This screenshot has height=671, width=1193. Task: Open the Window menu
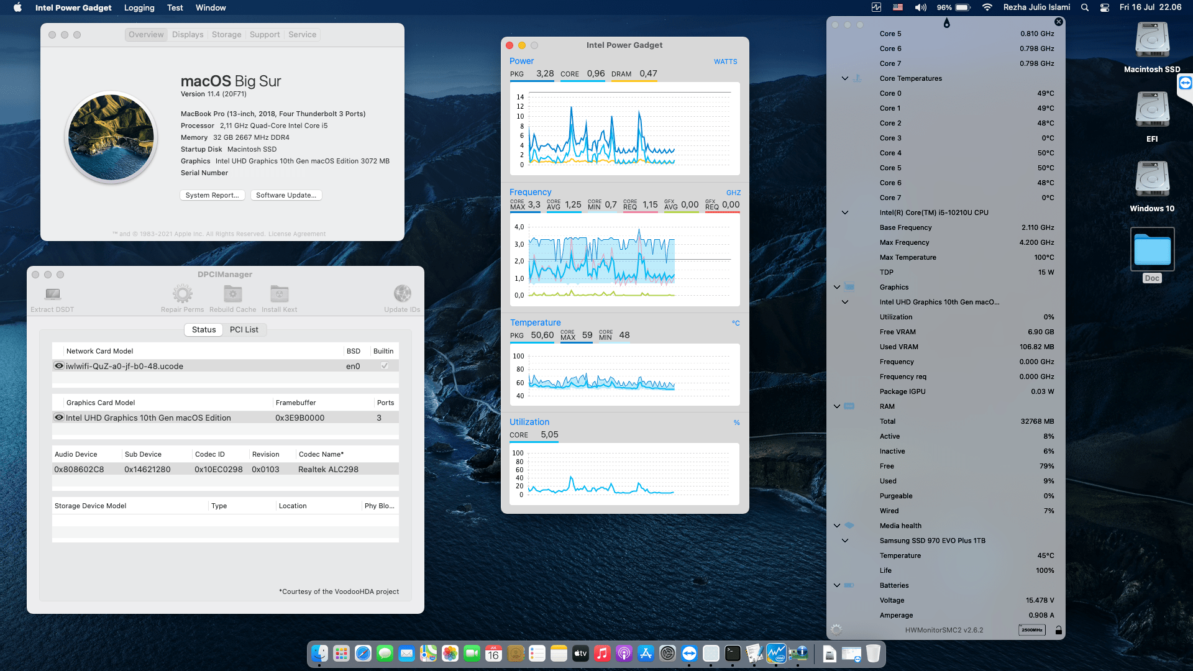(x=211, y=7)
